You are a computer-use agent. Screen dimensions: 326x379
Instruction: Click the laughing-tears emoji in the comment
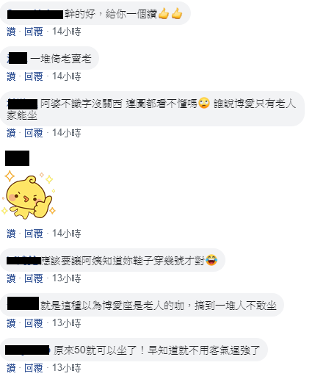click(x=211, y=260)
